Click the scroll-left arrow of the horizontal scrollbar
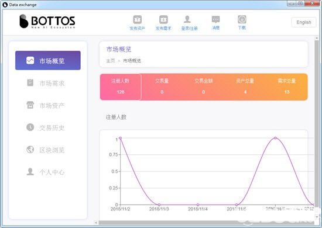Image resolution: width=322 pixels, height=228 pixels. point(96,223)
